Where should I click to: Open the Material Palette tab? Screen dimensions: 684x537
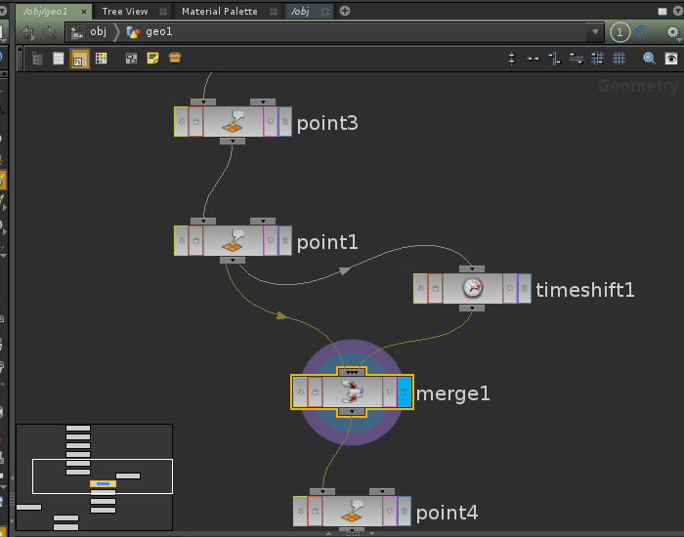219,12
